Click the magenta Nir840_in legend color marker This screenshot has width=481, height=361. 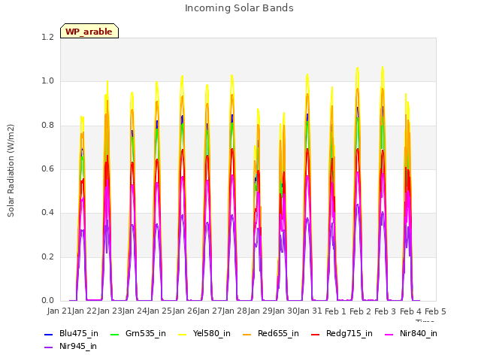coord(389,334)
